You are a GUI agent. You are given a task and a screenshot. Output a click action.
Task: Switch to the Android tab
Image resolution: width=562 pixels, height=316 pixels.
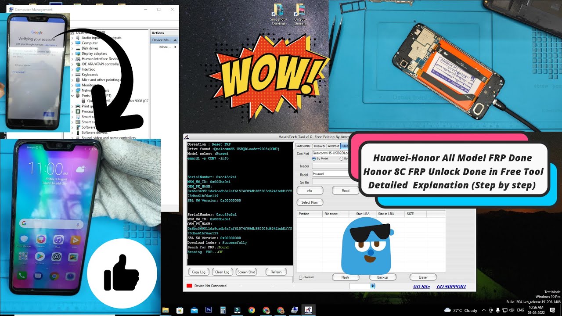click(334, 146)
